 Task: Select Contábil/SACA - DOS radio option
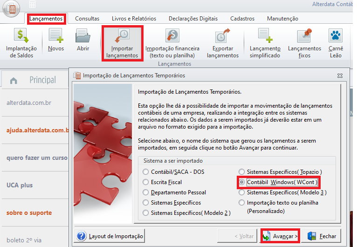pos(145,172)
